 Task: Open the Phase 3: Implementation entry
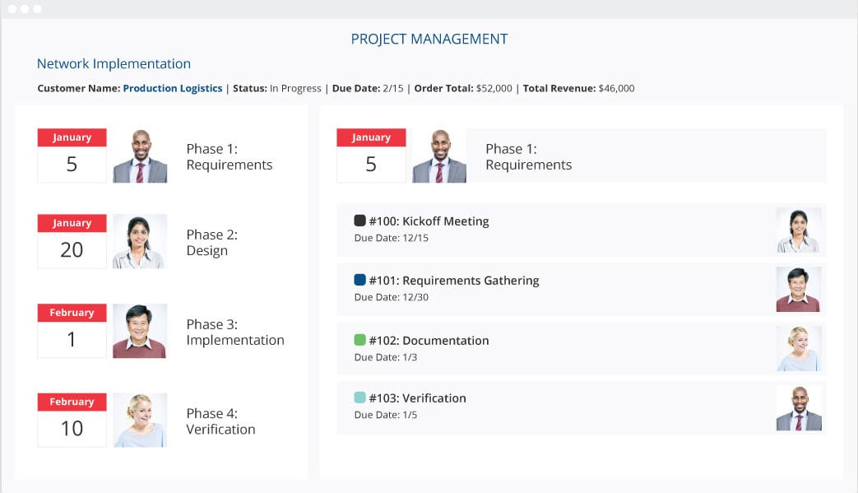235,333
